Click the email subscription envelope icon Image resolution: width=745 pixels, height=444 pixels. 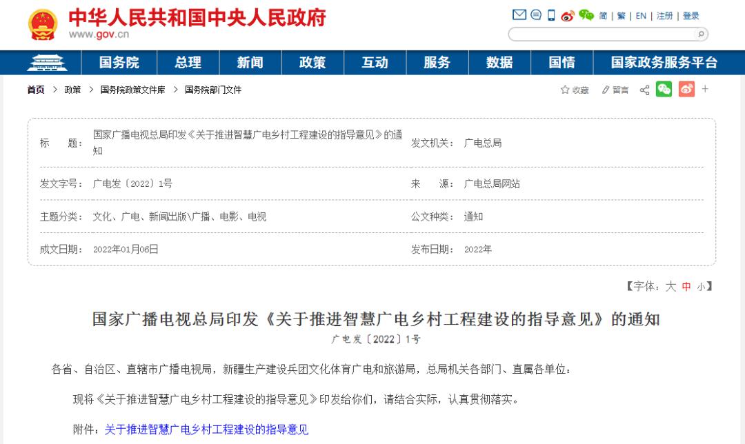pyautogui.click(x=519, y=14)
